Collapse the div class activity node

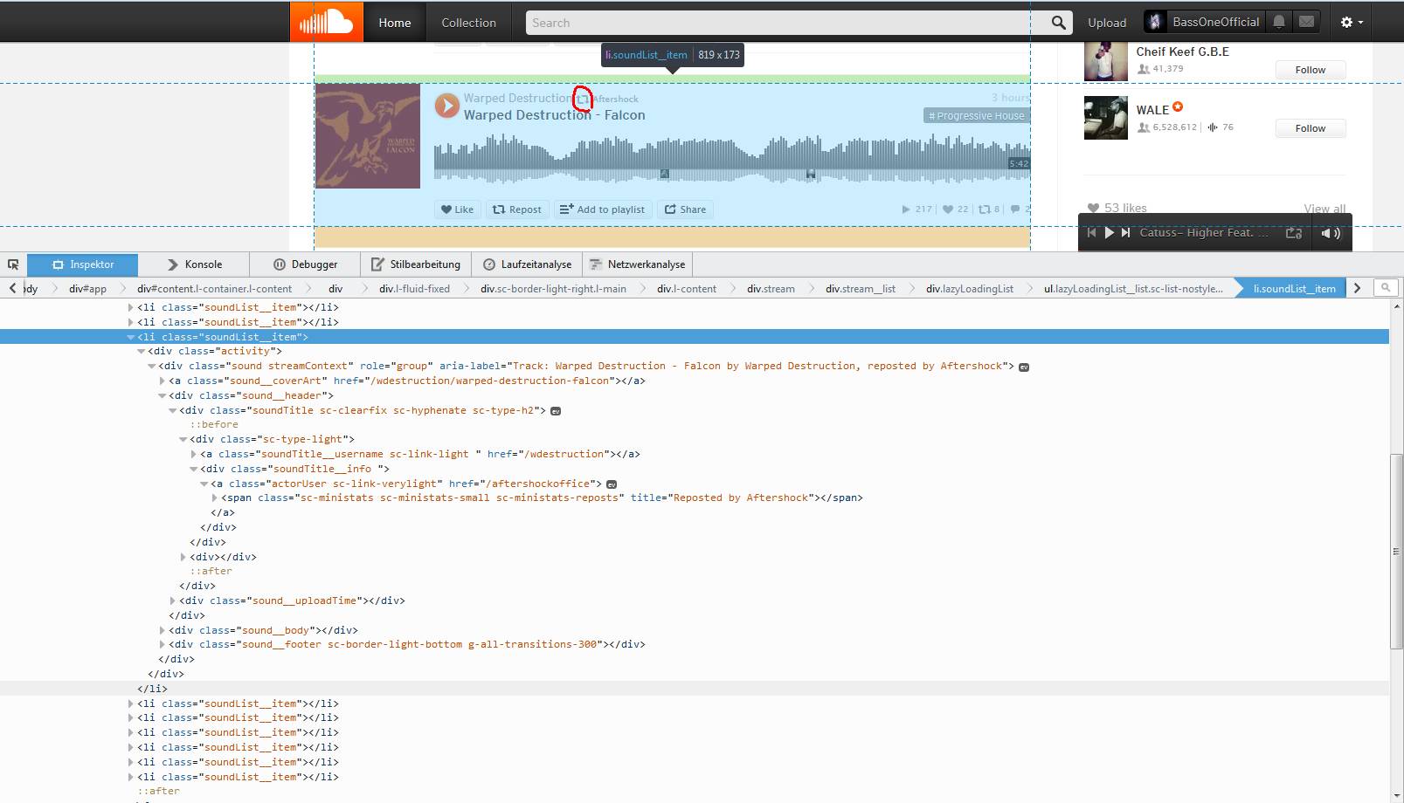click(x=142, y=351)
